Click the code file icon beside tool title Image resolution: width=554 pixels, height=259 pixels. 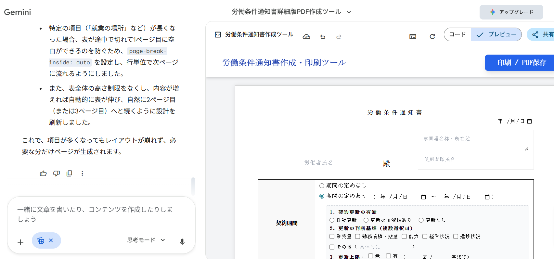click(x=218, y=34)
